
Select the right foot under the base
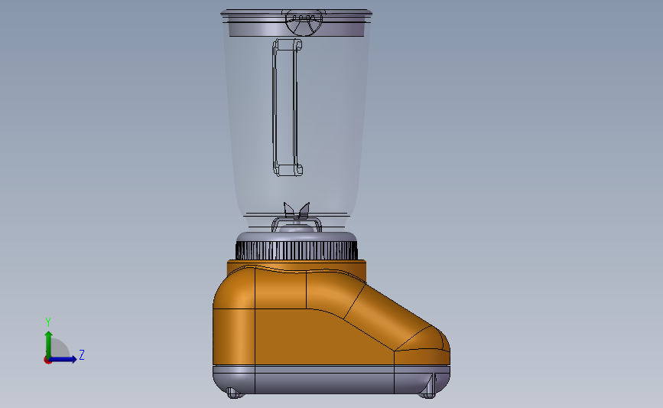click(428, 387)
